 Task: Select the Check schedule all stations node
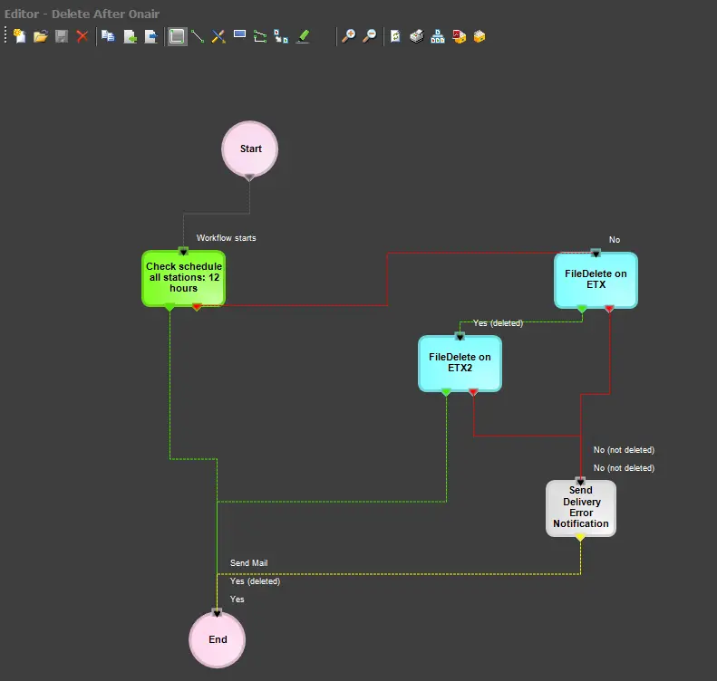pyautogui.click(x=183, y=277)
